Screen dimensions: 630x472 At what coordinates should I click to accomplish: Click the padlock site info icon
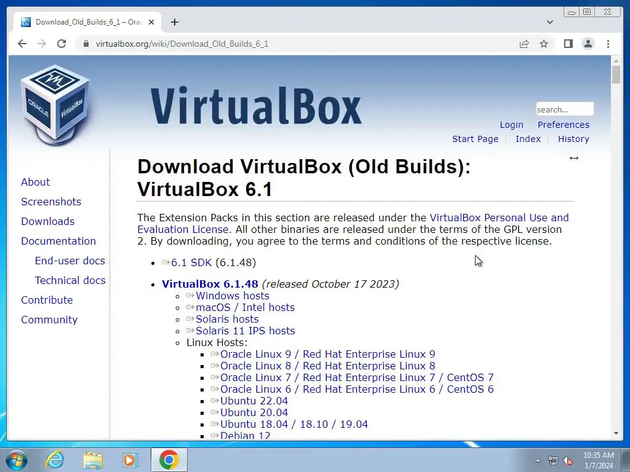click(x=86, y=44)
